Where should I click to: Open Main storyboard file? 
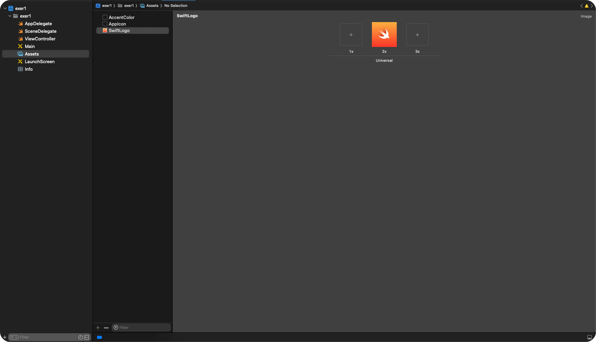click(30, 46)
